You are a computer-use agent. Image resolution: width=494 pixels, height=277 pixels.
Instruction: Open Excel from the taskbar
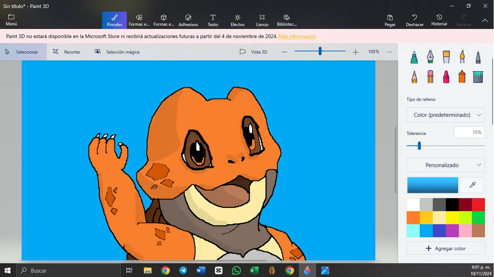[254, 270]
